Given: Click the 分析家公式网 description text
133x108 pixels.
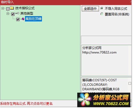Looking at the screenshot, I should click(x=92, y=48).
